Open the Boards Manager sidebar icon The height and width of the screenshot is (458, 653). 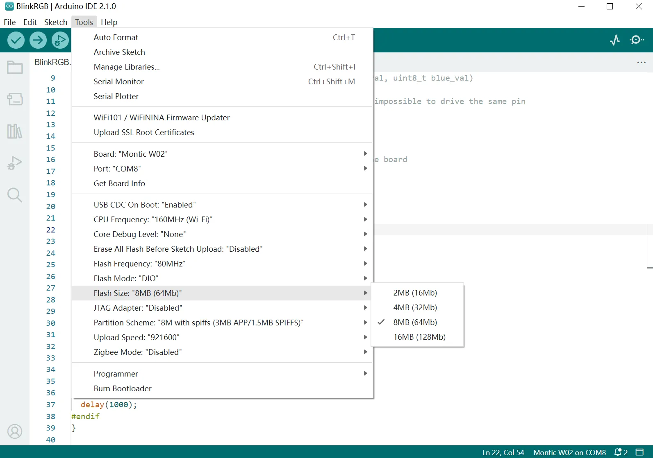coord(15,99)
